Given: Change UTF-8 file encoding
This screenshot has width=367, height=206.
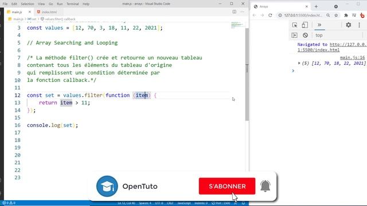Looking at the screenshot, I should [159, 203].
